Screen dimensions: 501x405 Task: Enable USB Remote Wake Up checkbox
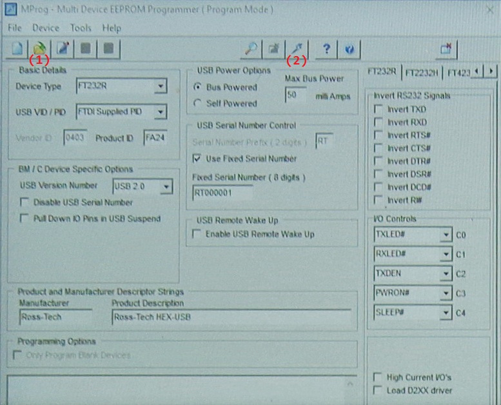click(197, 234)
